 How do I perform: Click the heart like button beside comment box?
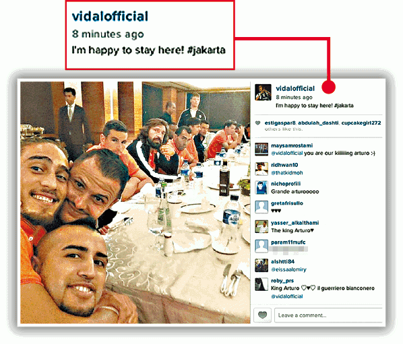pyautogui.click(x=262, y=315)
